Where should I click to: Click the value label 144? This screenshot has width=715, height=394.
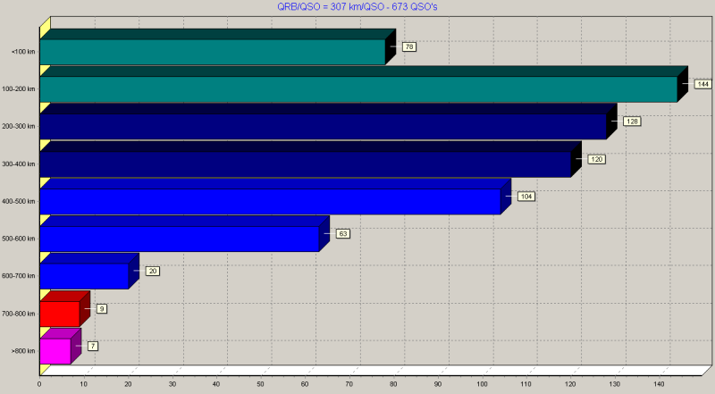(702, 84)
